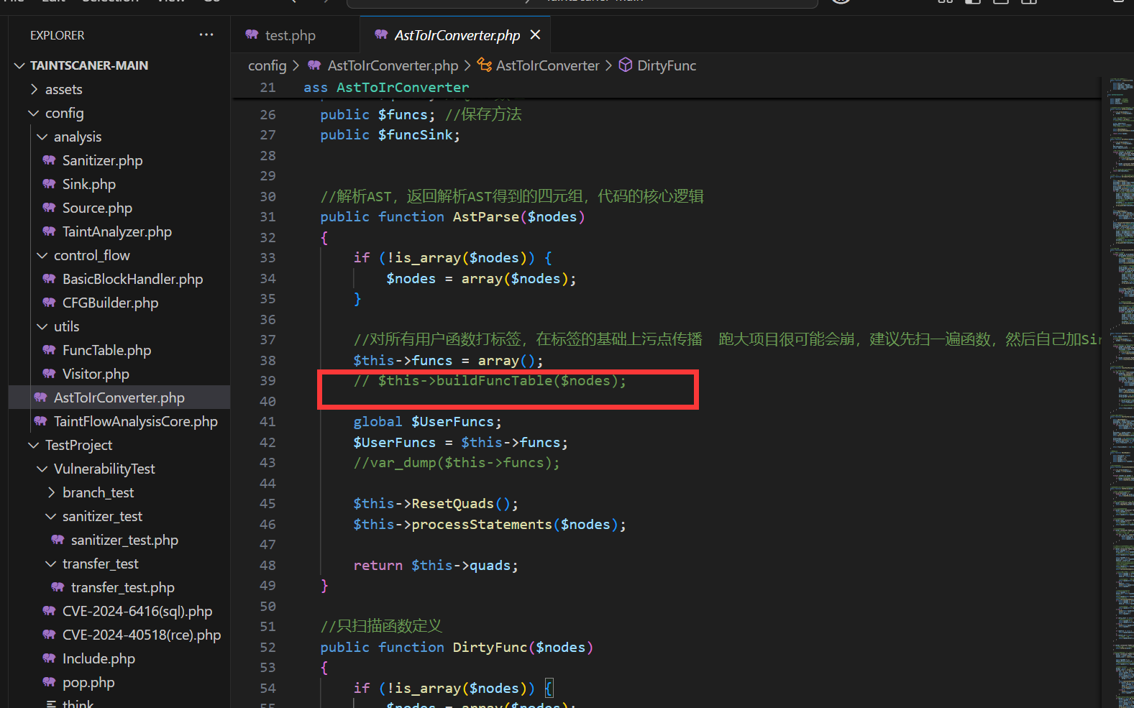The image size is (1134, 708).
Task: Click the class icon for AstToIrConverter breadcrumb
Action: pyautogui.click(x=485, y=65)
